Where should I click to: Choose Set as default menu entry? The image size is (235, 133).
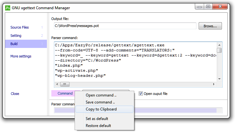pyautogui.click(x=104, y=119)
